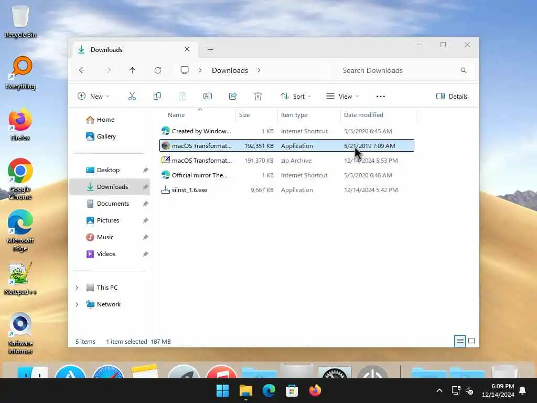Open Firefox desktop shortcut
Screen dimensions: 537x403
[x=20, y=124]
